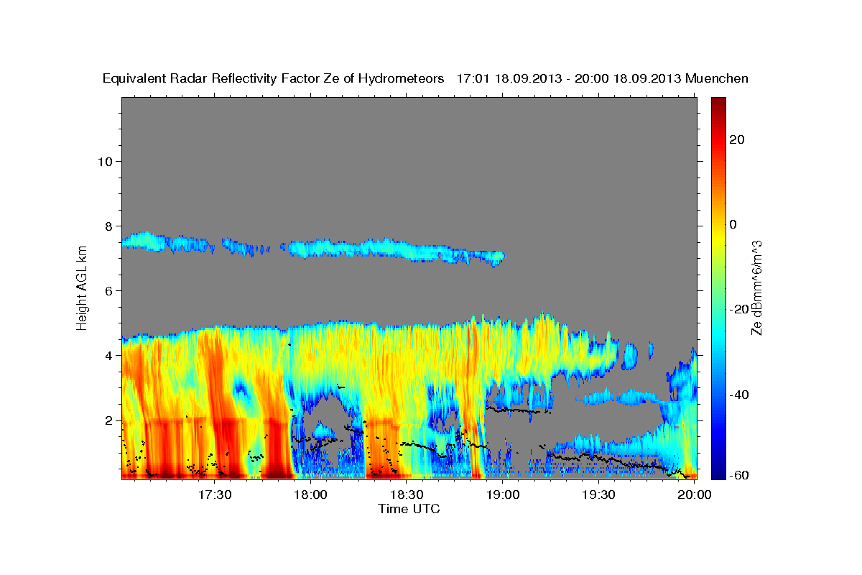Click the colorbar value "-40"

(740, 394)
